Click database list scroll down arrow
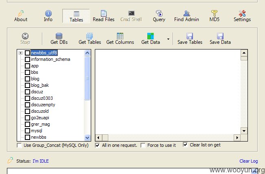Image resolution: width=265 pixels, height=174 pixels. 87,137
